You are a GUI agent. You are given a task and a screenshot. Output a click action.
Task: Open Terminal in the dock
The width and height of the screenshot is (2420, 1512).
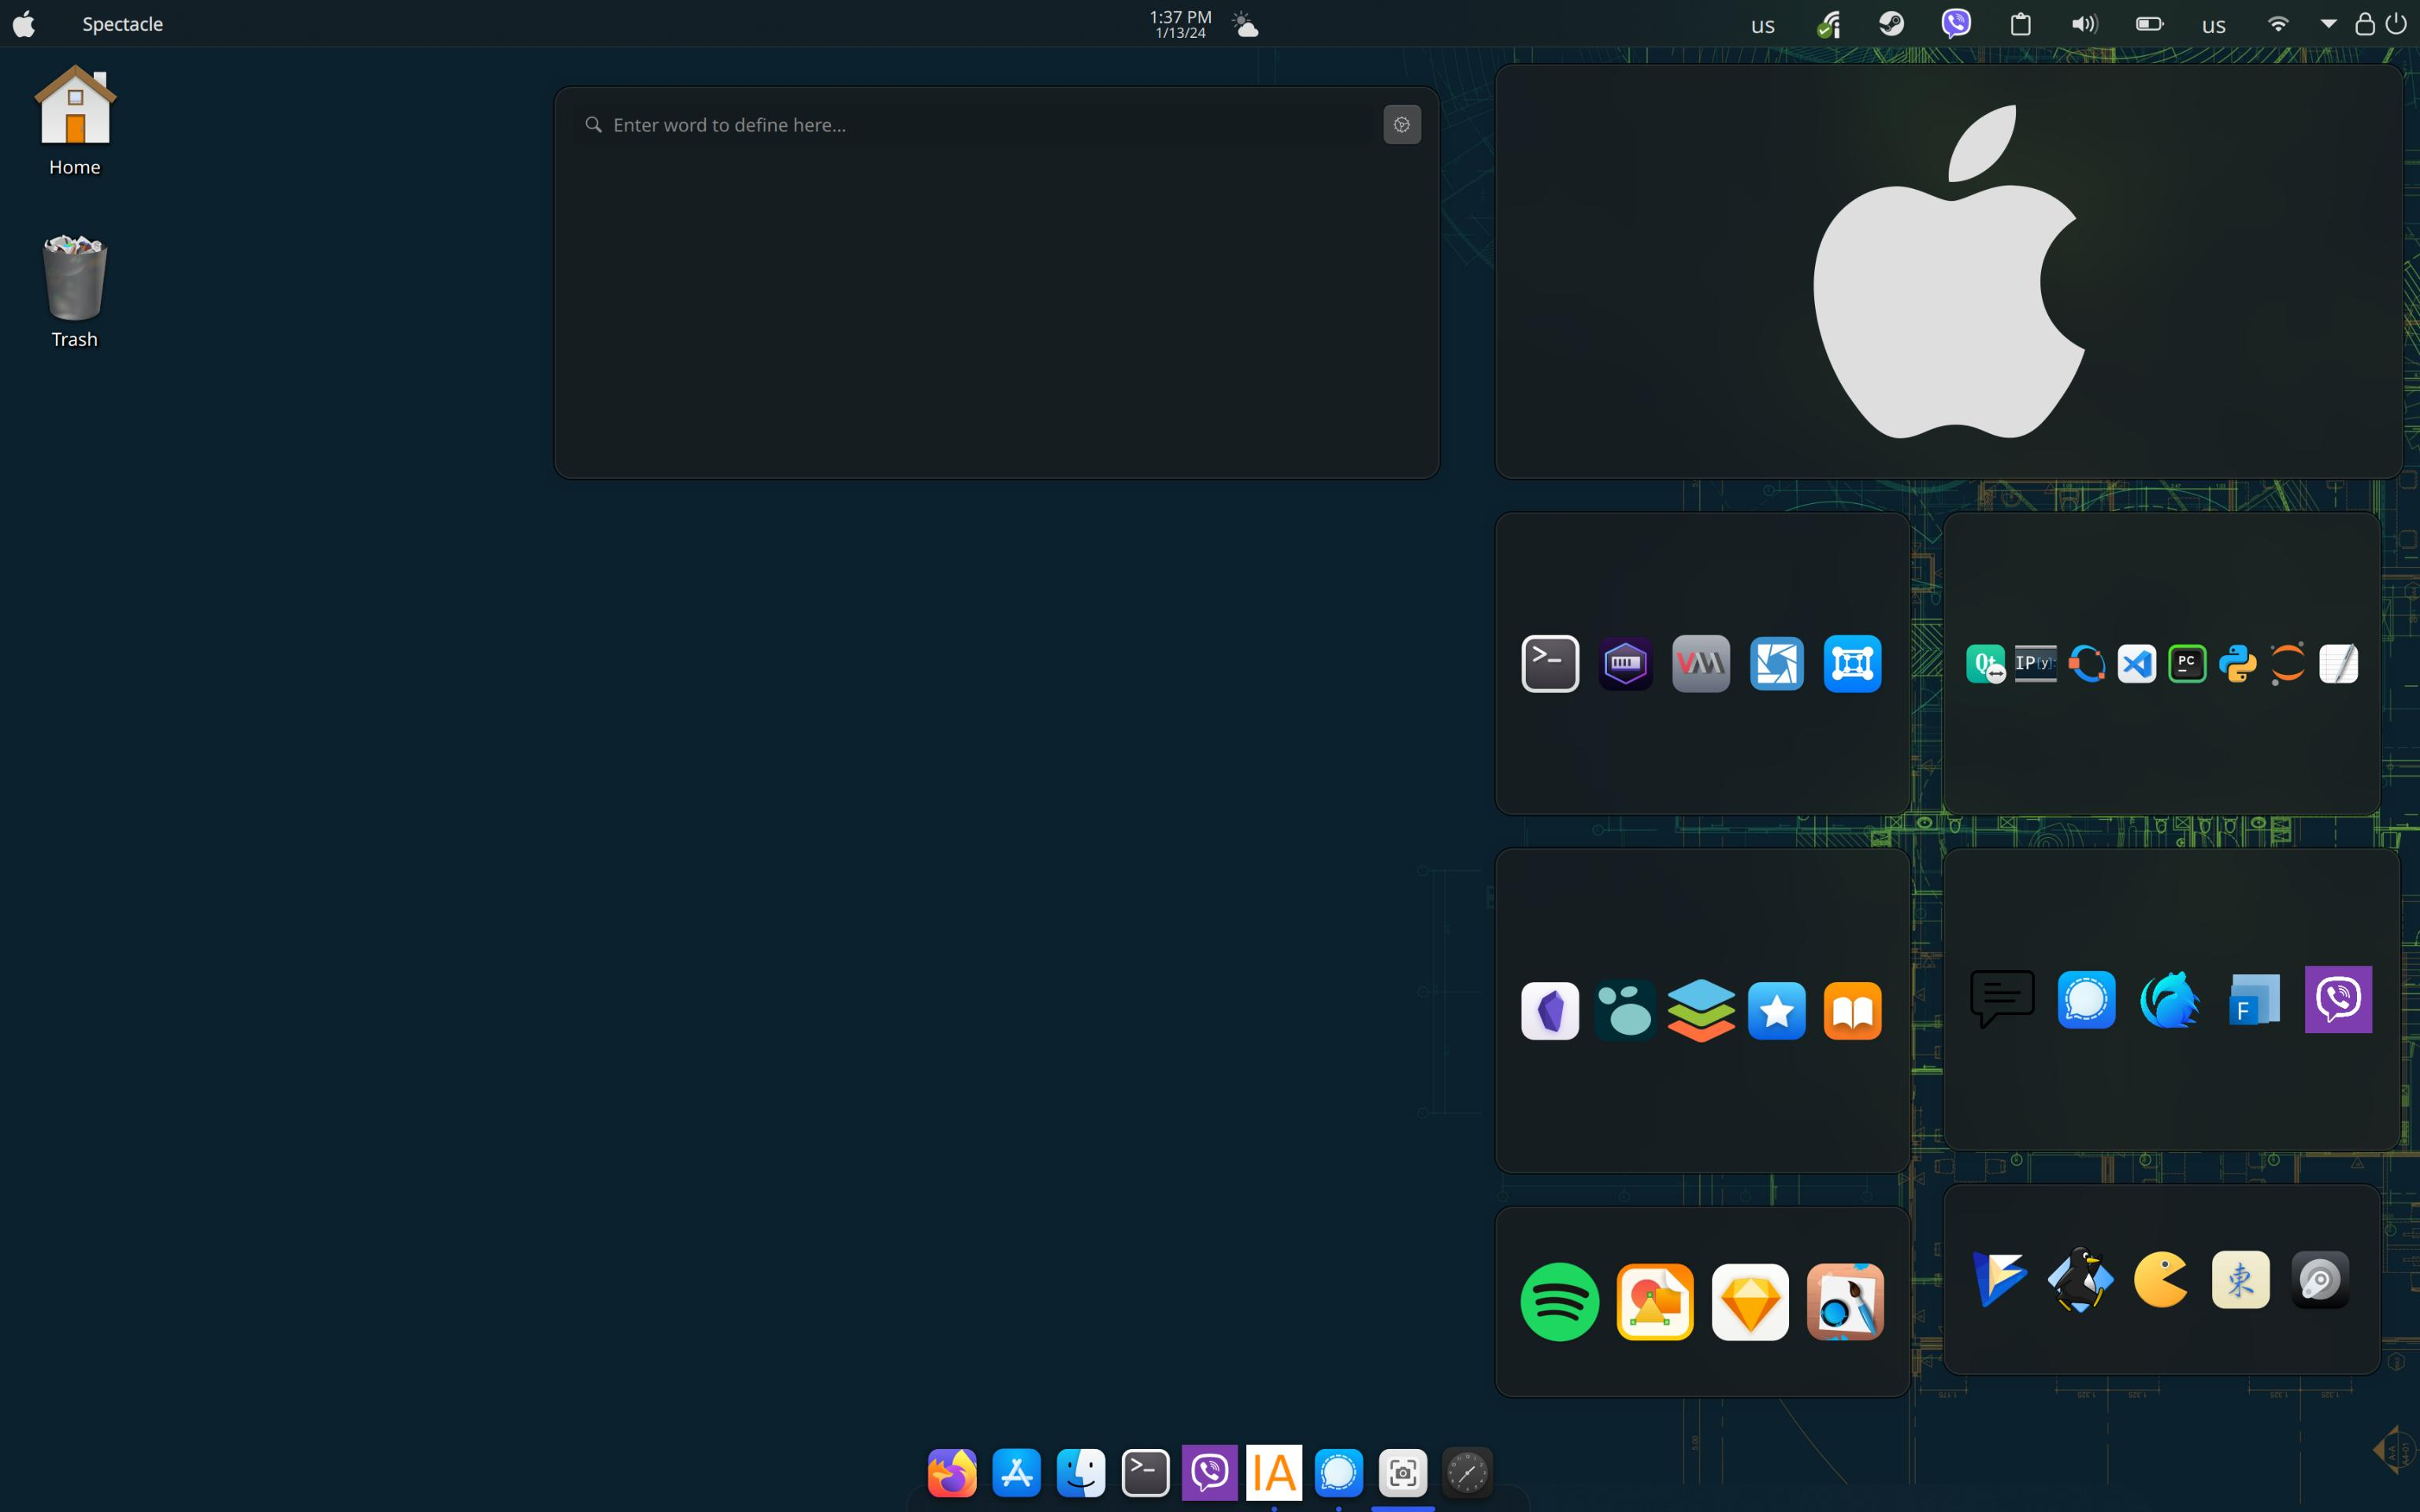point(1145,1472)
